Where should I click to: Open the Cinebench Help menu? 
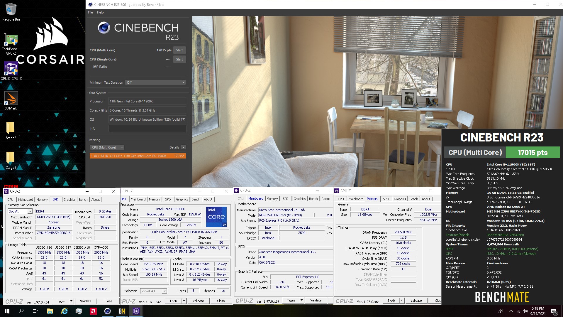click(x=100, y=12)
